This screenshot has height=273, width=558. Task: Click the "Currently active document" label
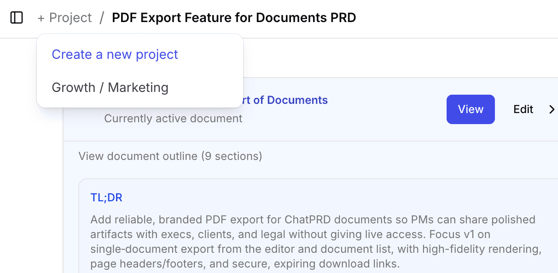(x=173, y=119)
